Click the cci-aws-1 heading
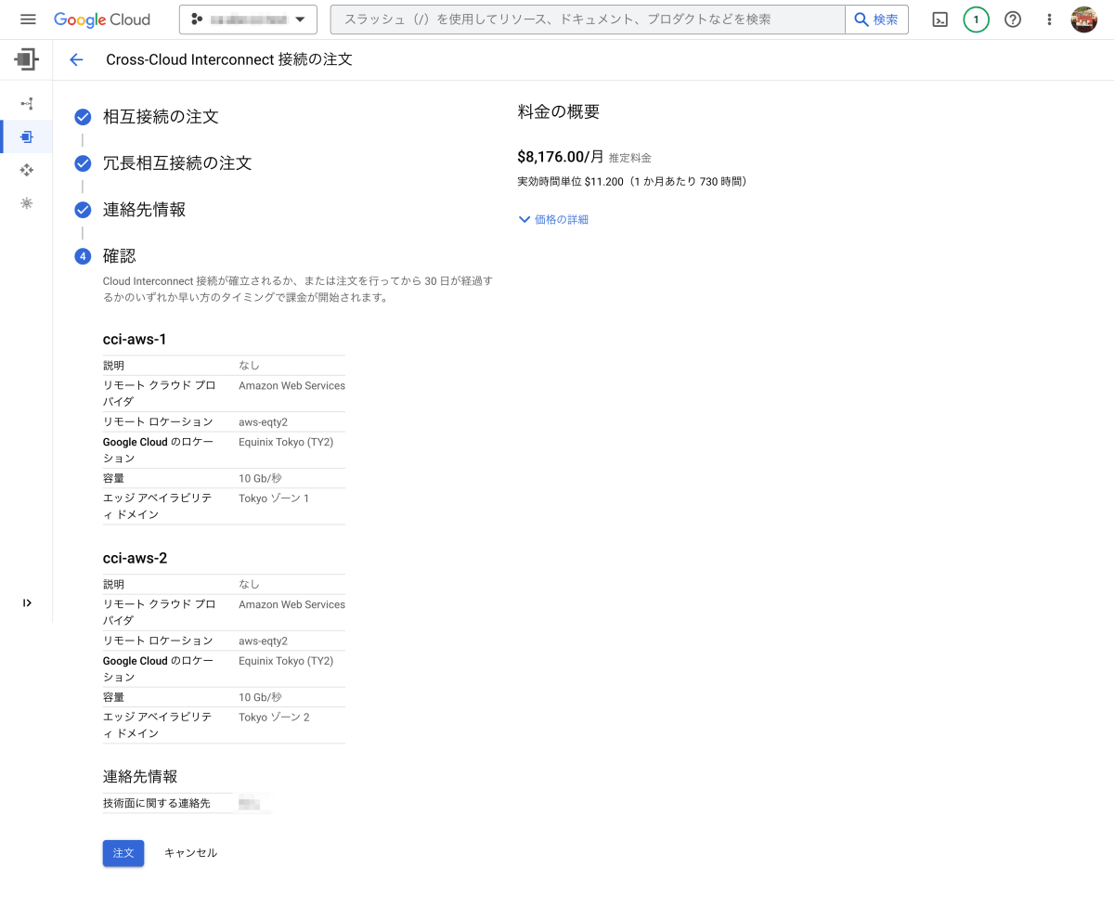This screenshot has width=1114, height=906. pos(135,340)
